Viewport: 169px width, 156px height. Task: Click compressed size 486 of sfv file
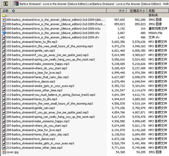coord(143,37)
